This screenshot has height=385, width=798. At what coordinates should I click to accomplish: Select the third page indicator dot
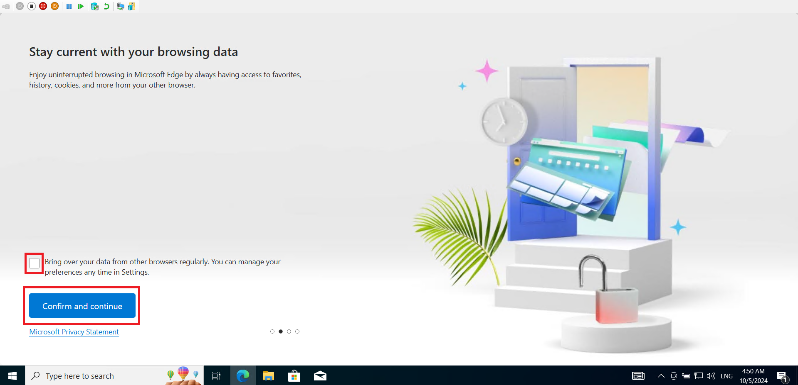coord(289,331)
